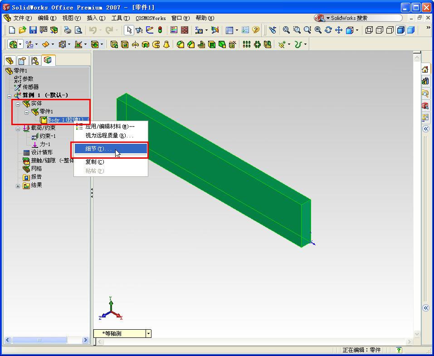Open the *等轴测 view orientation dropdown
434x356 pixels.
tap(149, 334)
